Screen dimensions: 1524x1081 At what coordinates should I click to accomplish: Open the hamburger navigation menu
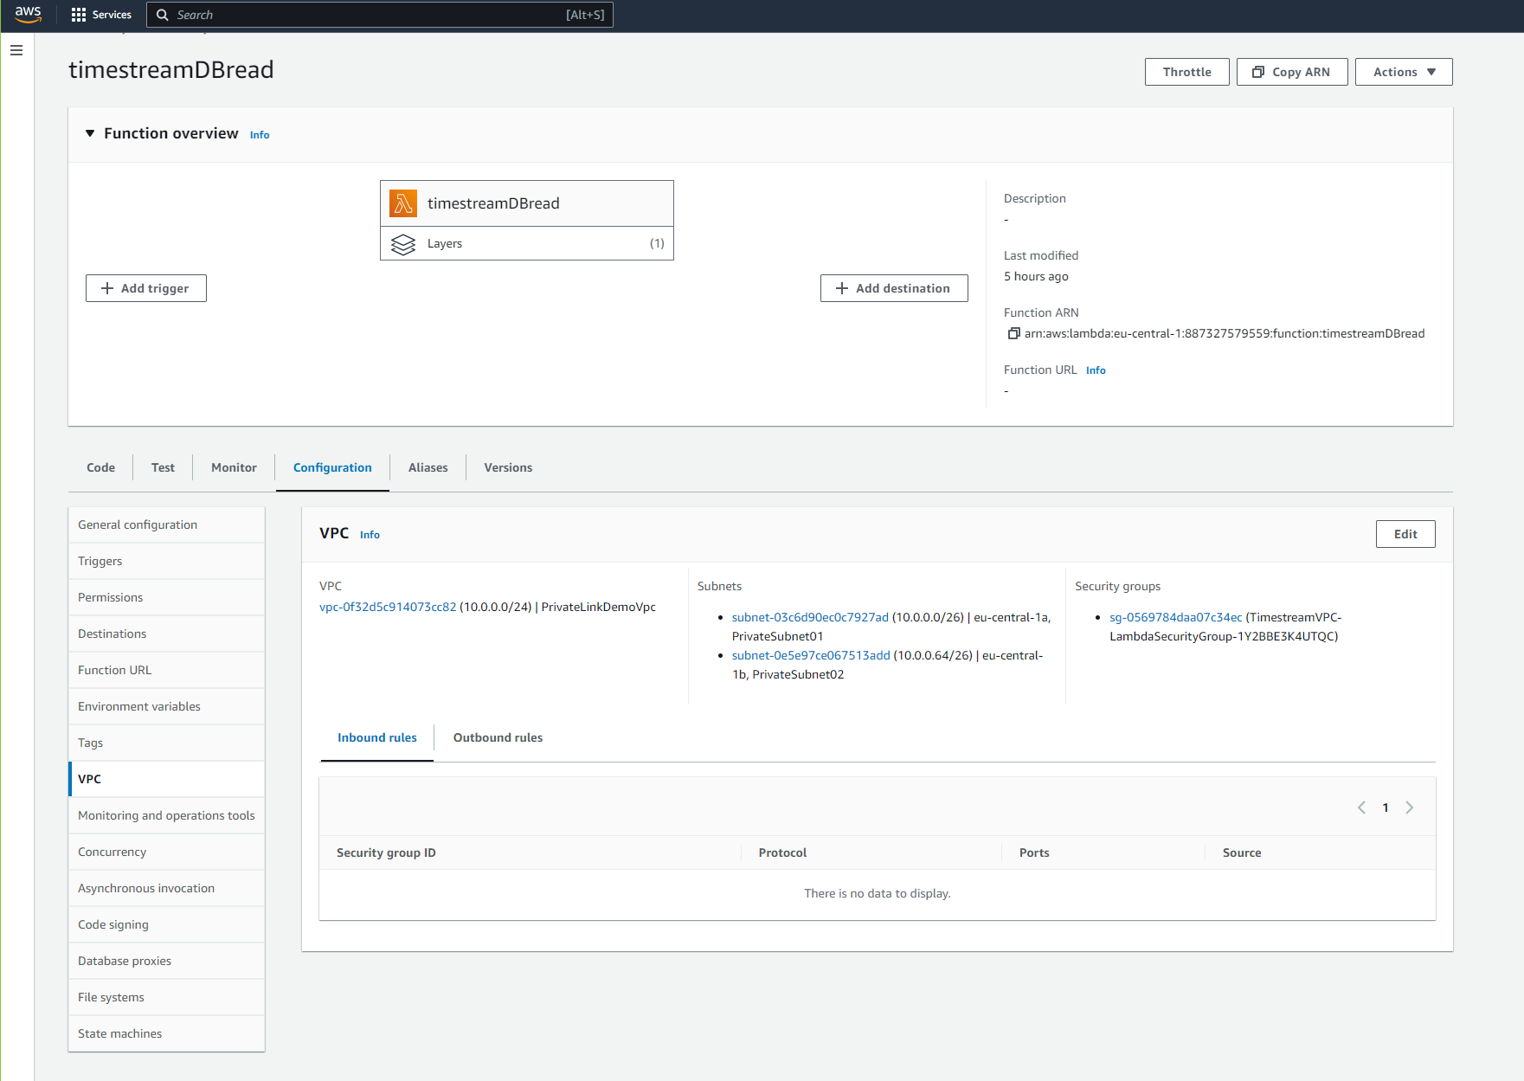tap(16, 50)
